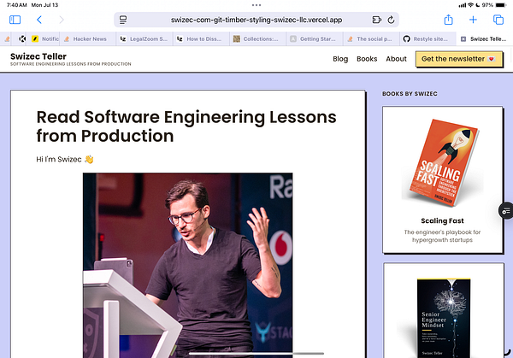The width and height of the screenshot is (513, 358).
Task: Click the hypergrowth startups book description
Action: pyautogui.click(x=442, y=236)
